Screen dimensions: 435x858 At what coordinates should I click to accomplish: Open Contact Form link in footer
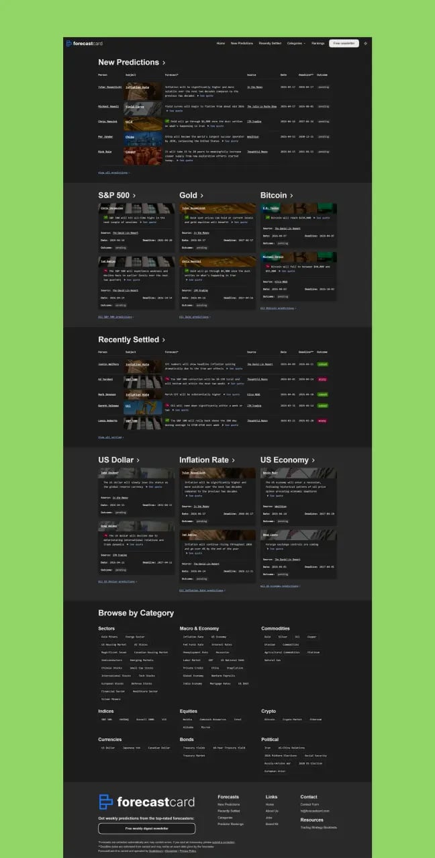[309, 804]
